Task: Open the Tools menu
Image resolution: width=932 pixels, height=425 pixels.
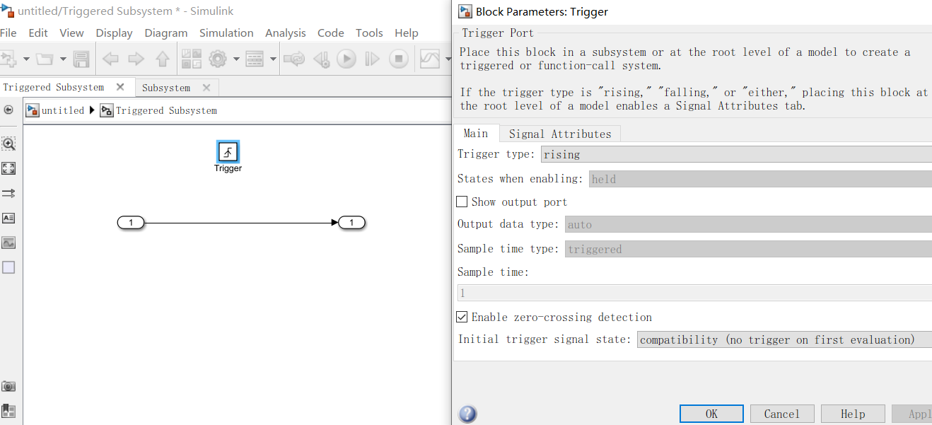Action: (x=369, y=33)
